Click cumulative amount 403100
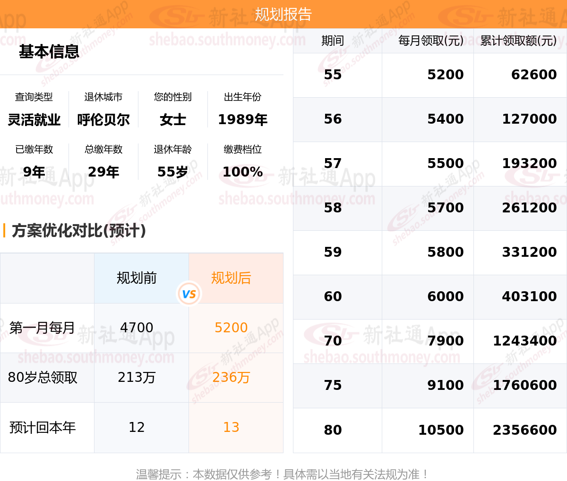Screen dimensions: 567x481 [x=529, y=296]
